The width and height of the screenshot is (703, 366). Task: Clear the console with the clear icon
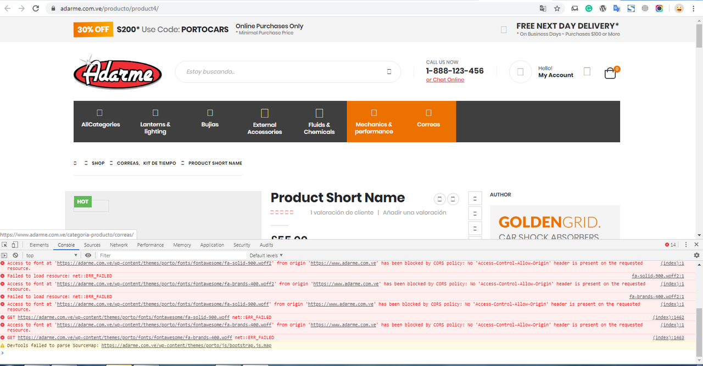point(15,255)
